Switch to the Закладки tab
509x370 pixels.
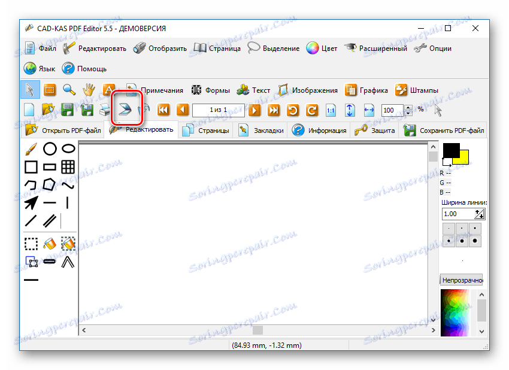[x=260, y=131]
